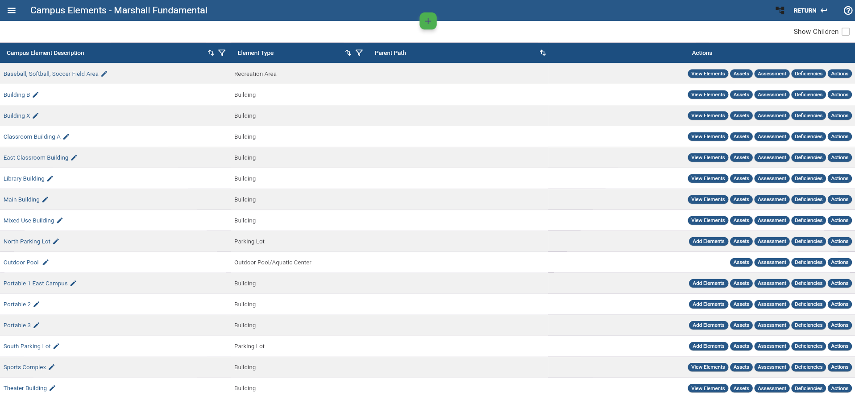Edit Building B using pencil icon
Viewport: 855px width, 395px height.
[36, 95]
